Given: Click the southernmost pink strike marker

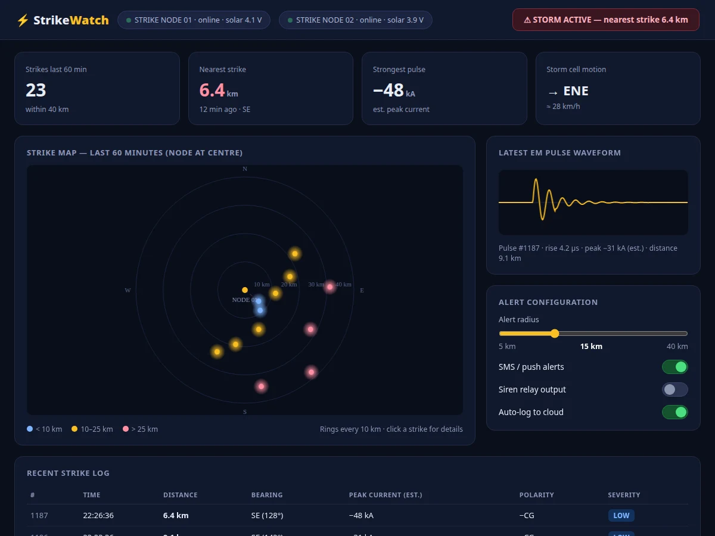Looking at the screenshot, I should pyautogui.click(x=261, y=387).
